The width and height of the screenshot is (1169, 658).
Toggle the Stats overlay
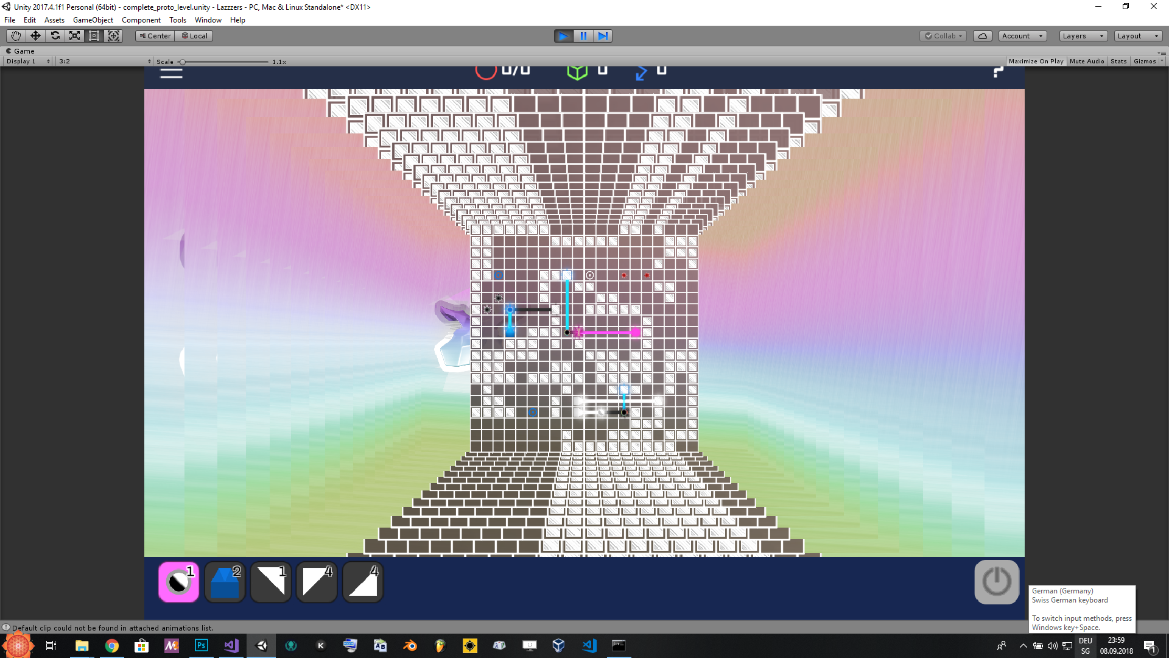[1118, 62]
